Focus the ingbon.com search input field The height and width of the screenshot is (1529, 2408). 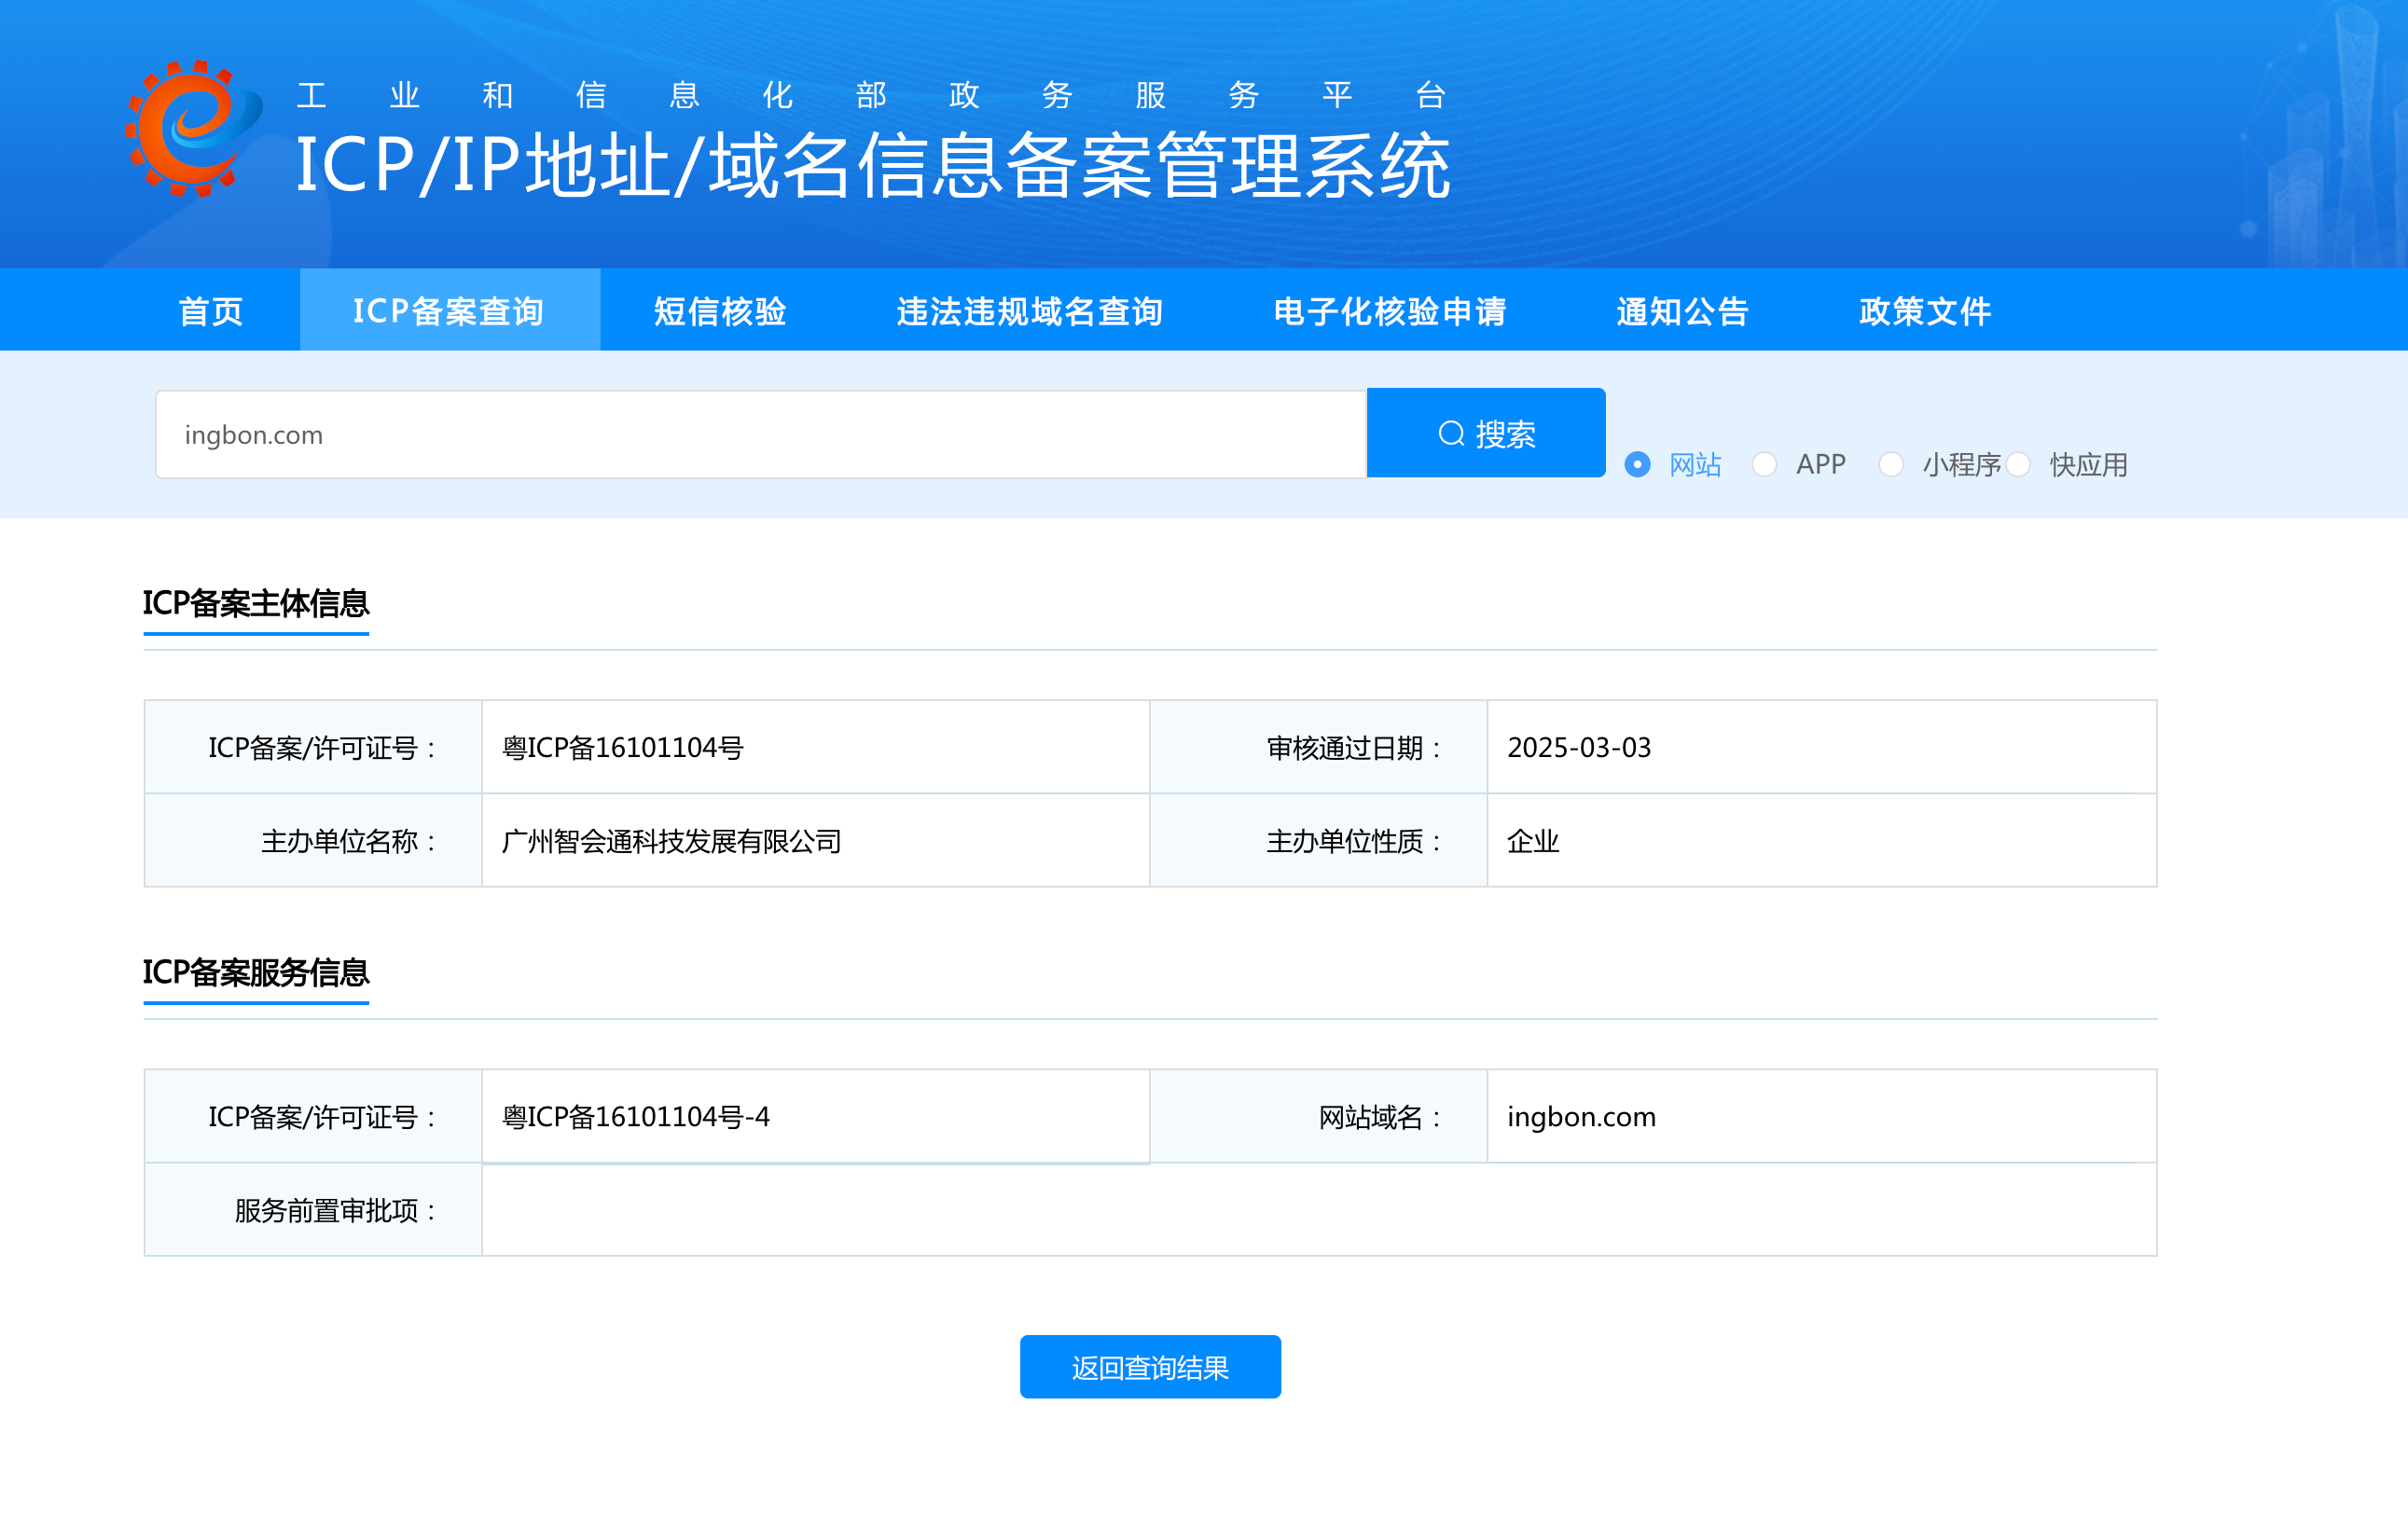click(760, 435)
